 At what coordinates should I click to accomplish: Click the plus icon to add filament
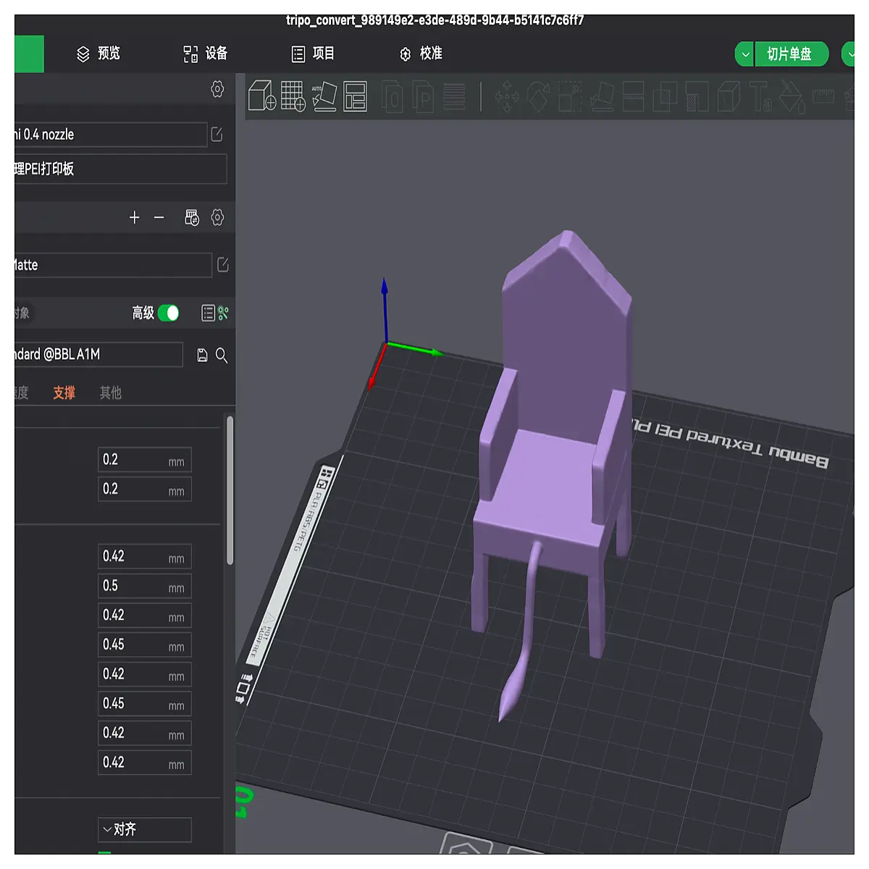tap(135, 217)
